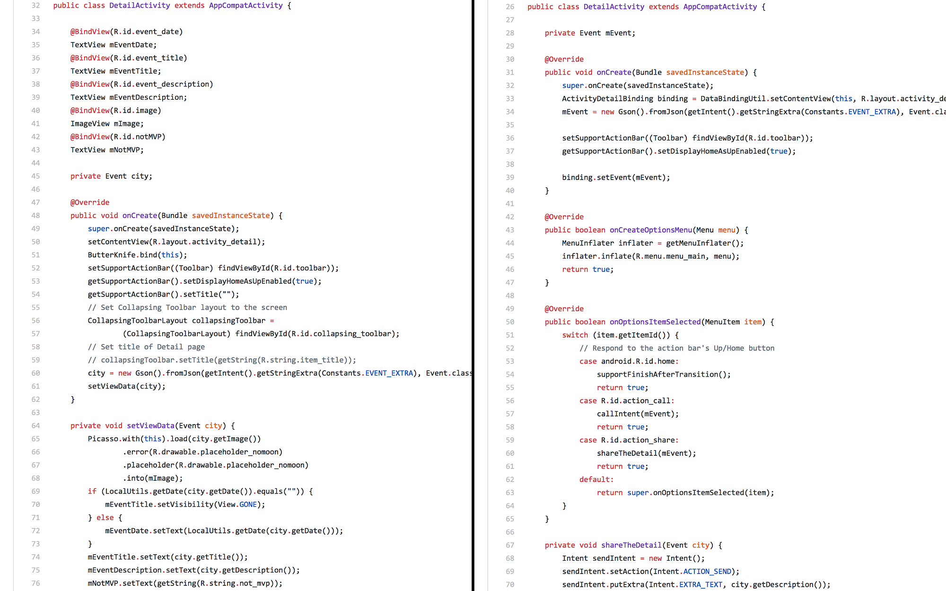Click 'Picasso.with(this)' call in left pane

(126, 439)
